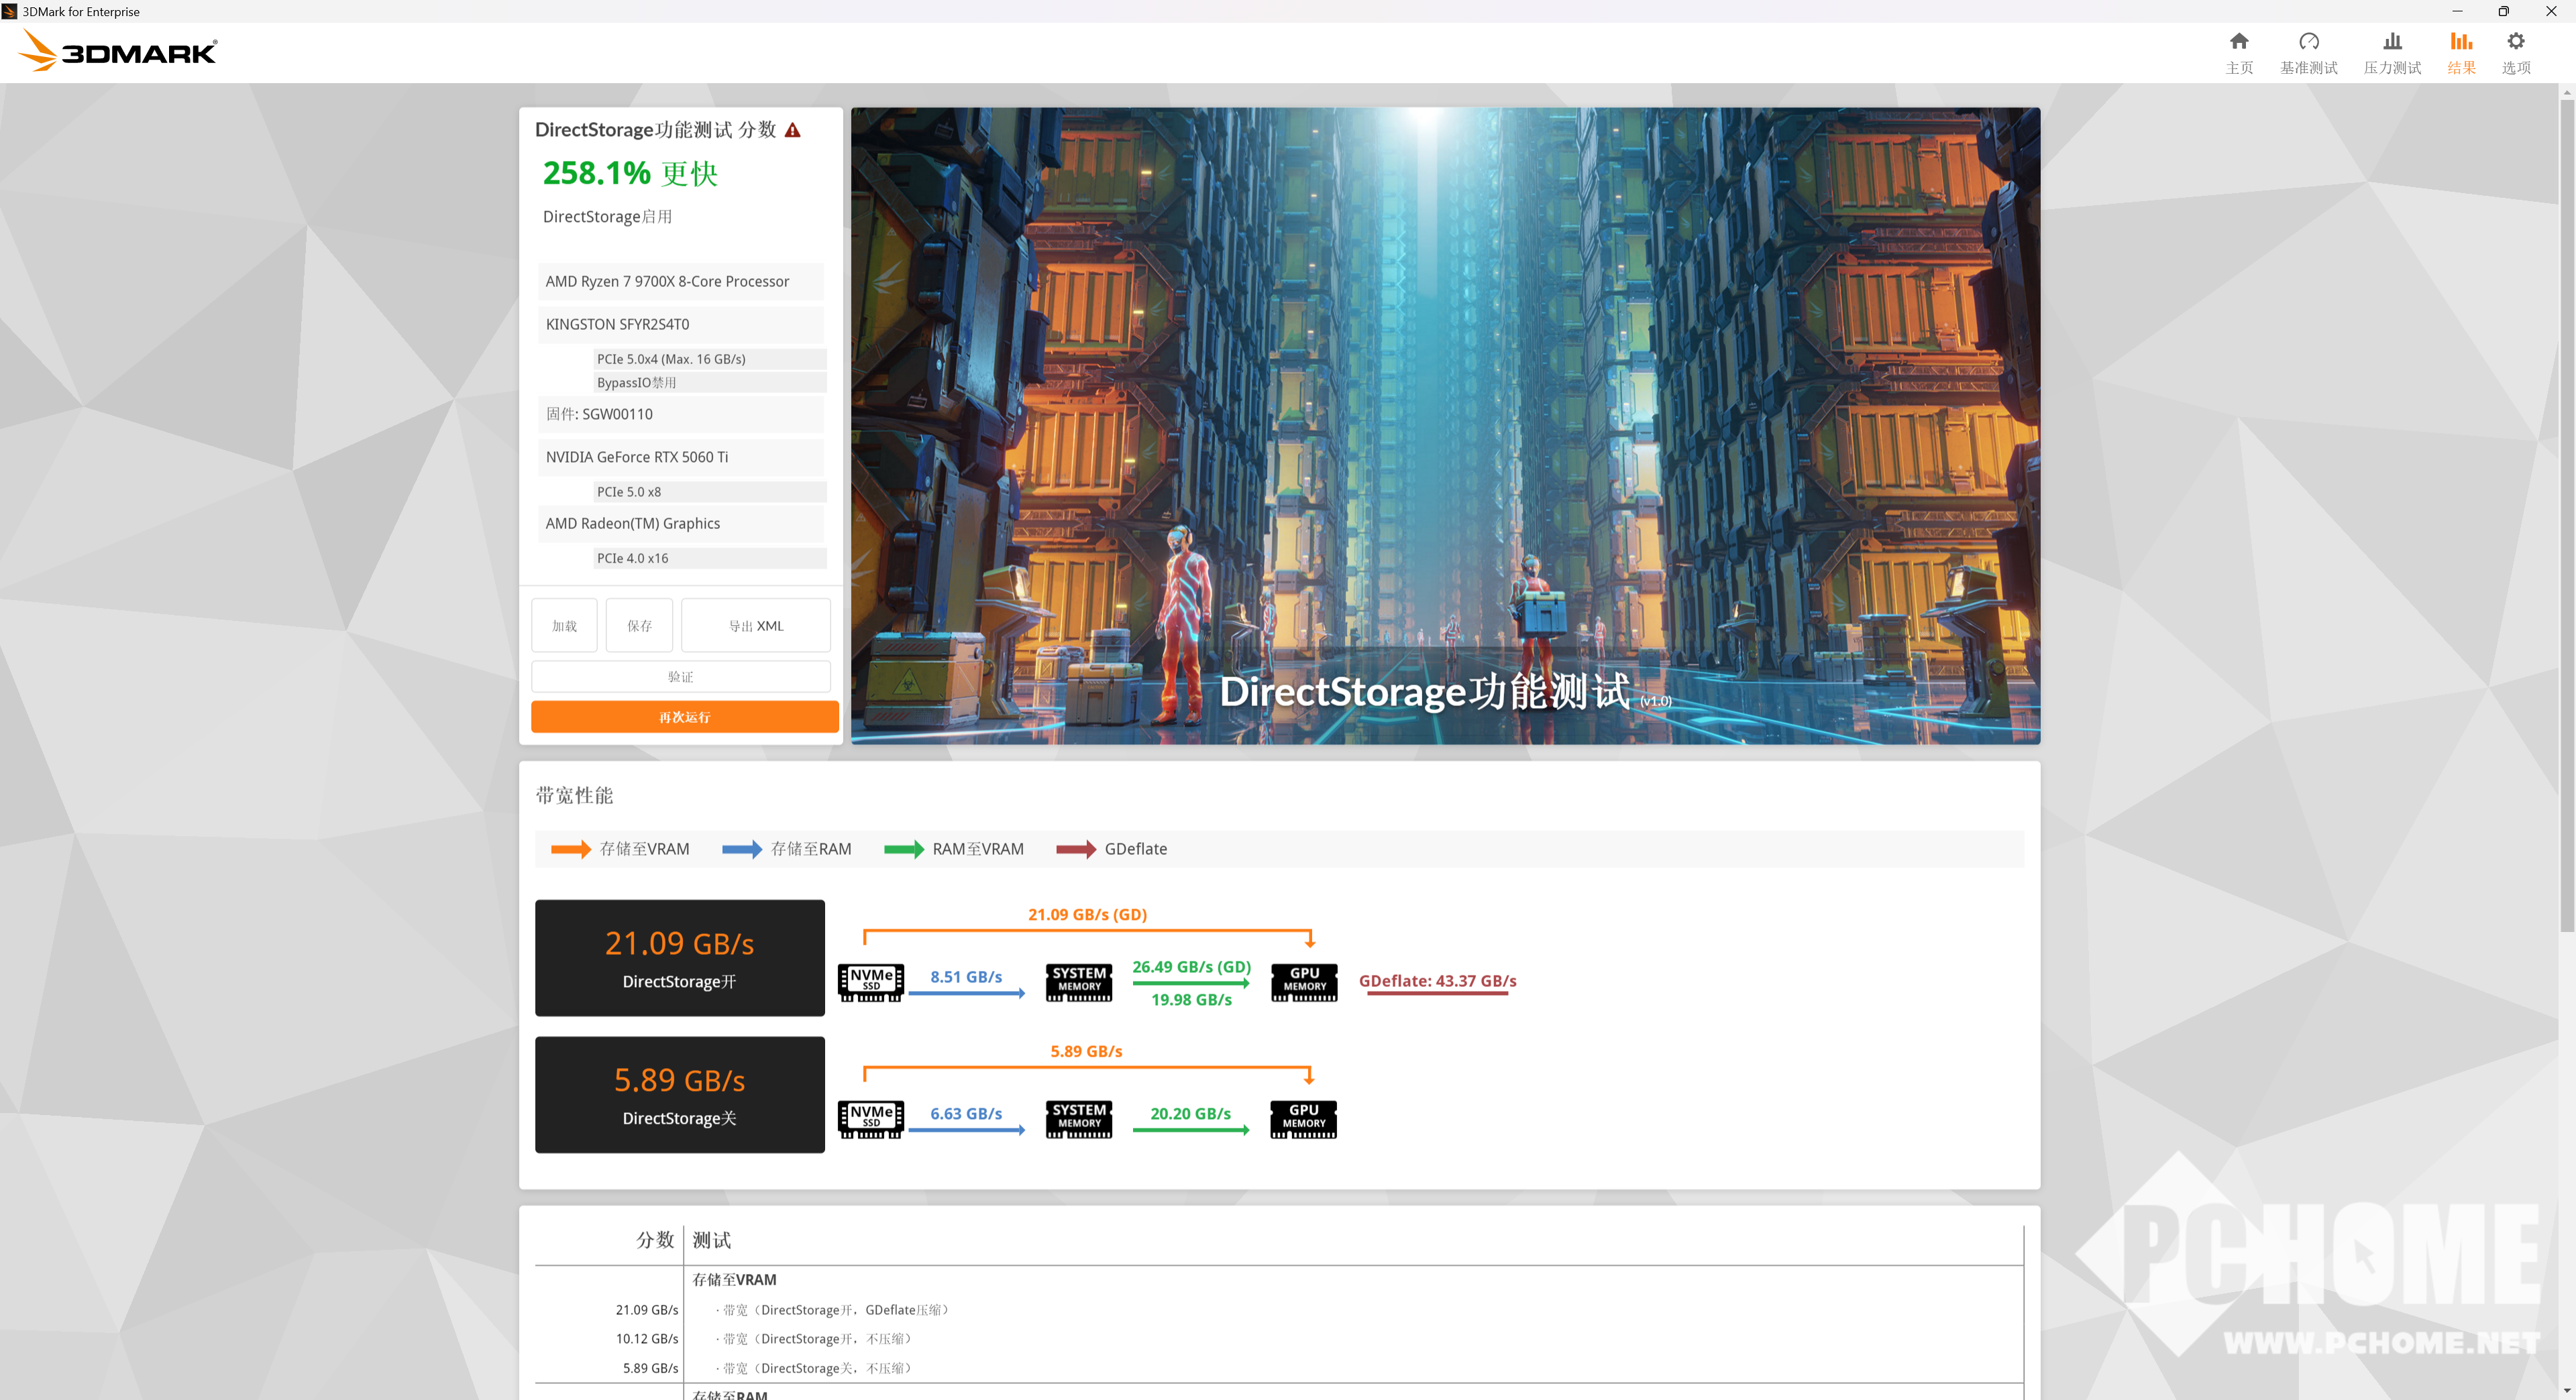Open the 压力测试 stress test tab
2576x1400 pixels.
click(2392, 53)
